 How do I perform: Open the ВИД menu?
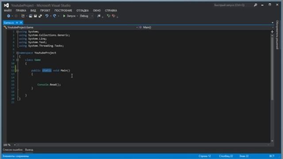[x=33, y=11]
